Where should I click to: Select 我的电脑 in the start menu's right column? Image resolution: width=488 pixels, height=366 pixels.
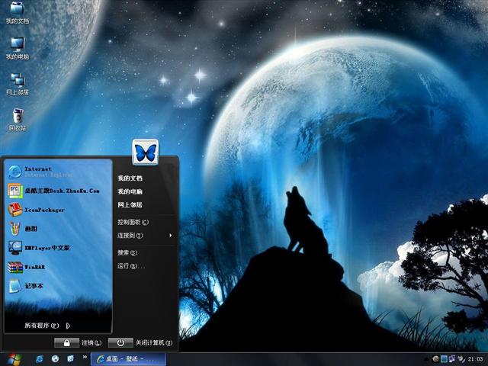click(x=130, y=191)
